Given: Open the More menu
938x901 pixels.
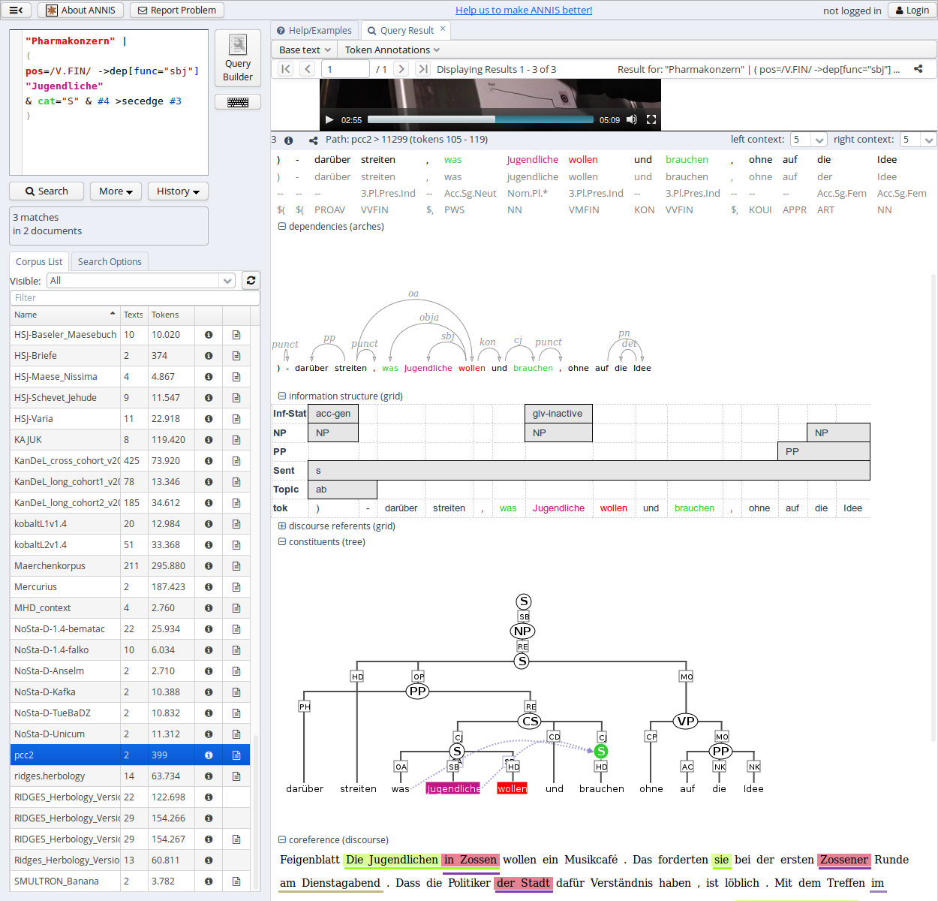Looking at the screenshot, I should click(x=116, y=191).
